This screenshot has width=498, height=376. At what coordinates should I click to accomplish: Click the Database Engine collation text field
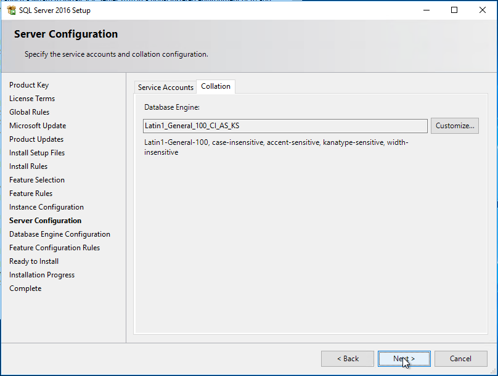pyautogui.click(x=285, y=126)
